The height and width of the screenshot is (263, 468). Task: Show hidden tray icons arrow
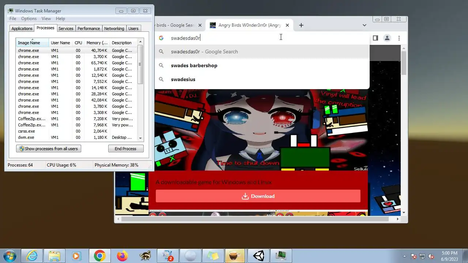click(404, 256)
